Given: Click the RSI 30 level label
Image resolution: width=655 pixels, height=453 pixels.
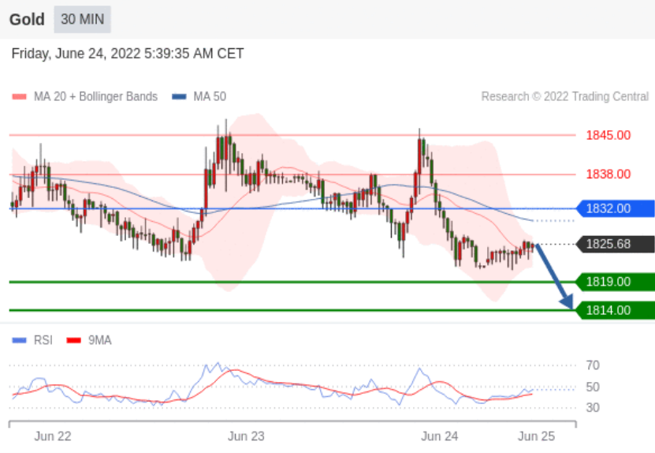Looking at the screenshot, I should click(593, 407).
